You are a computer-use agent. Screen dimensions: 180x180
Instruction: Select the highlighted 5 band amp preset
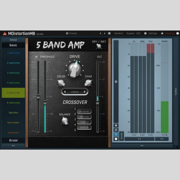point(13,93)
